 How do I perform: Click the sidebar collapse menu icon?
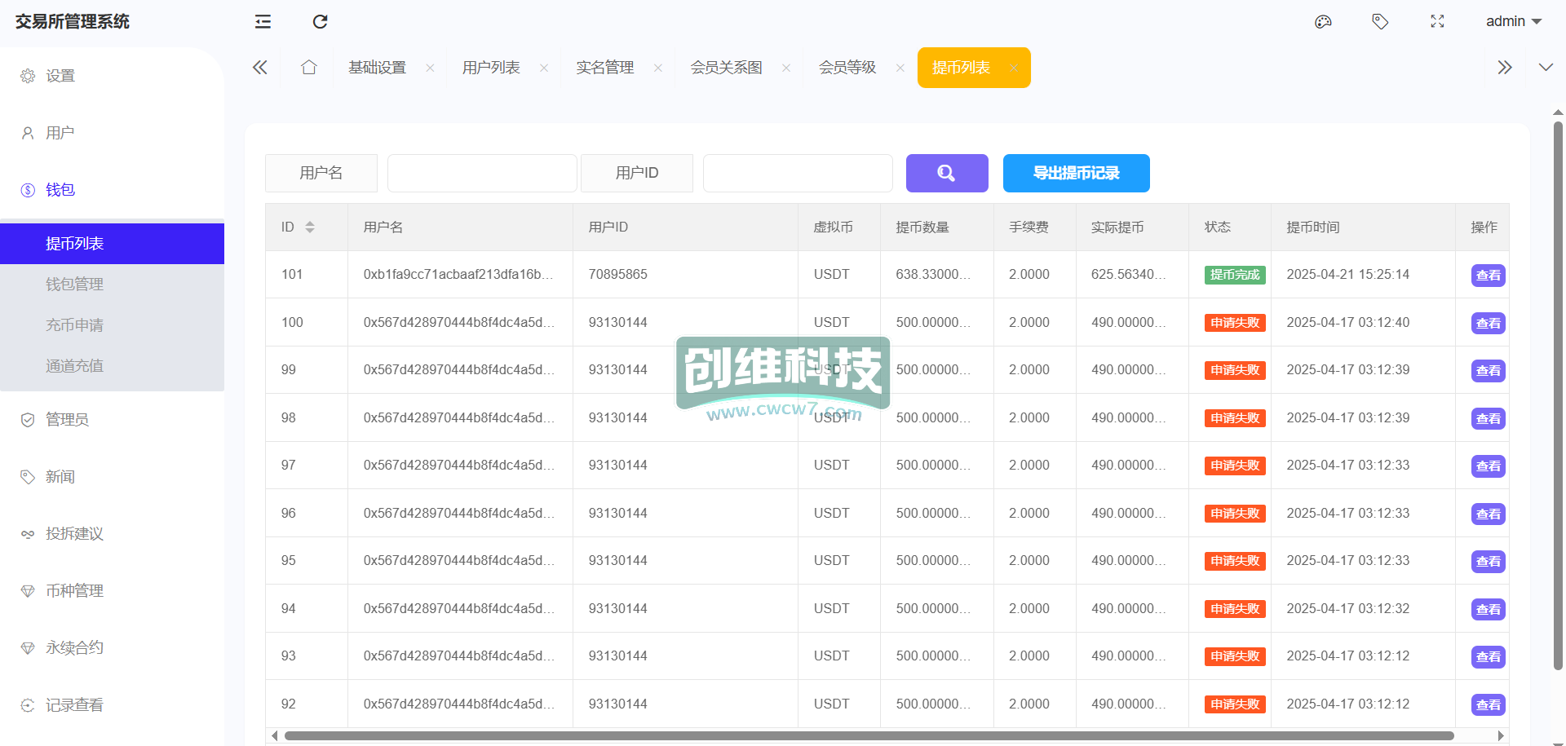263,22
